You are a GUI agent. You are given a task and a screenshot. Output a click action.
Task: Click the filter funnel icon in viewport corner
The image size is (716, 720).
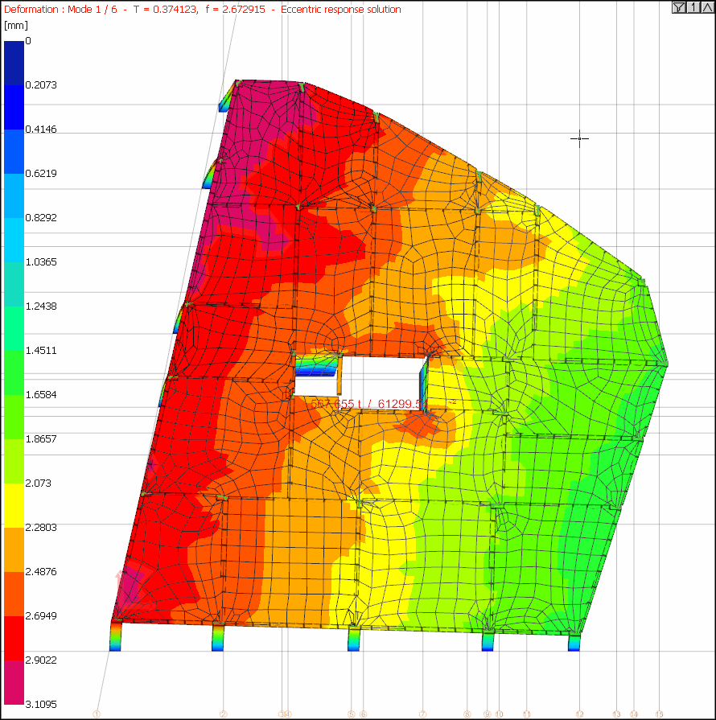point(679,7)
